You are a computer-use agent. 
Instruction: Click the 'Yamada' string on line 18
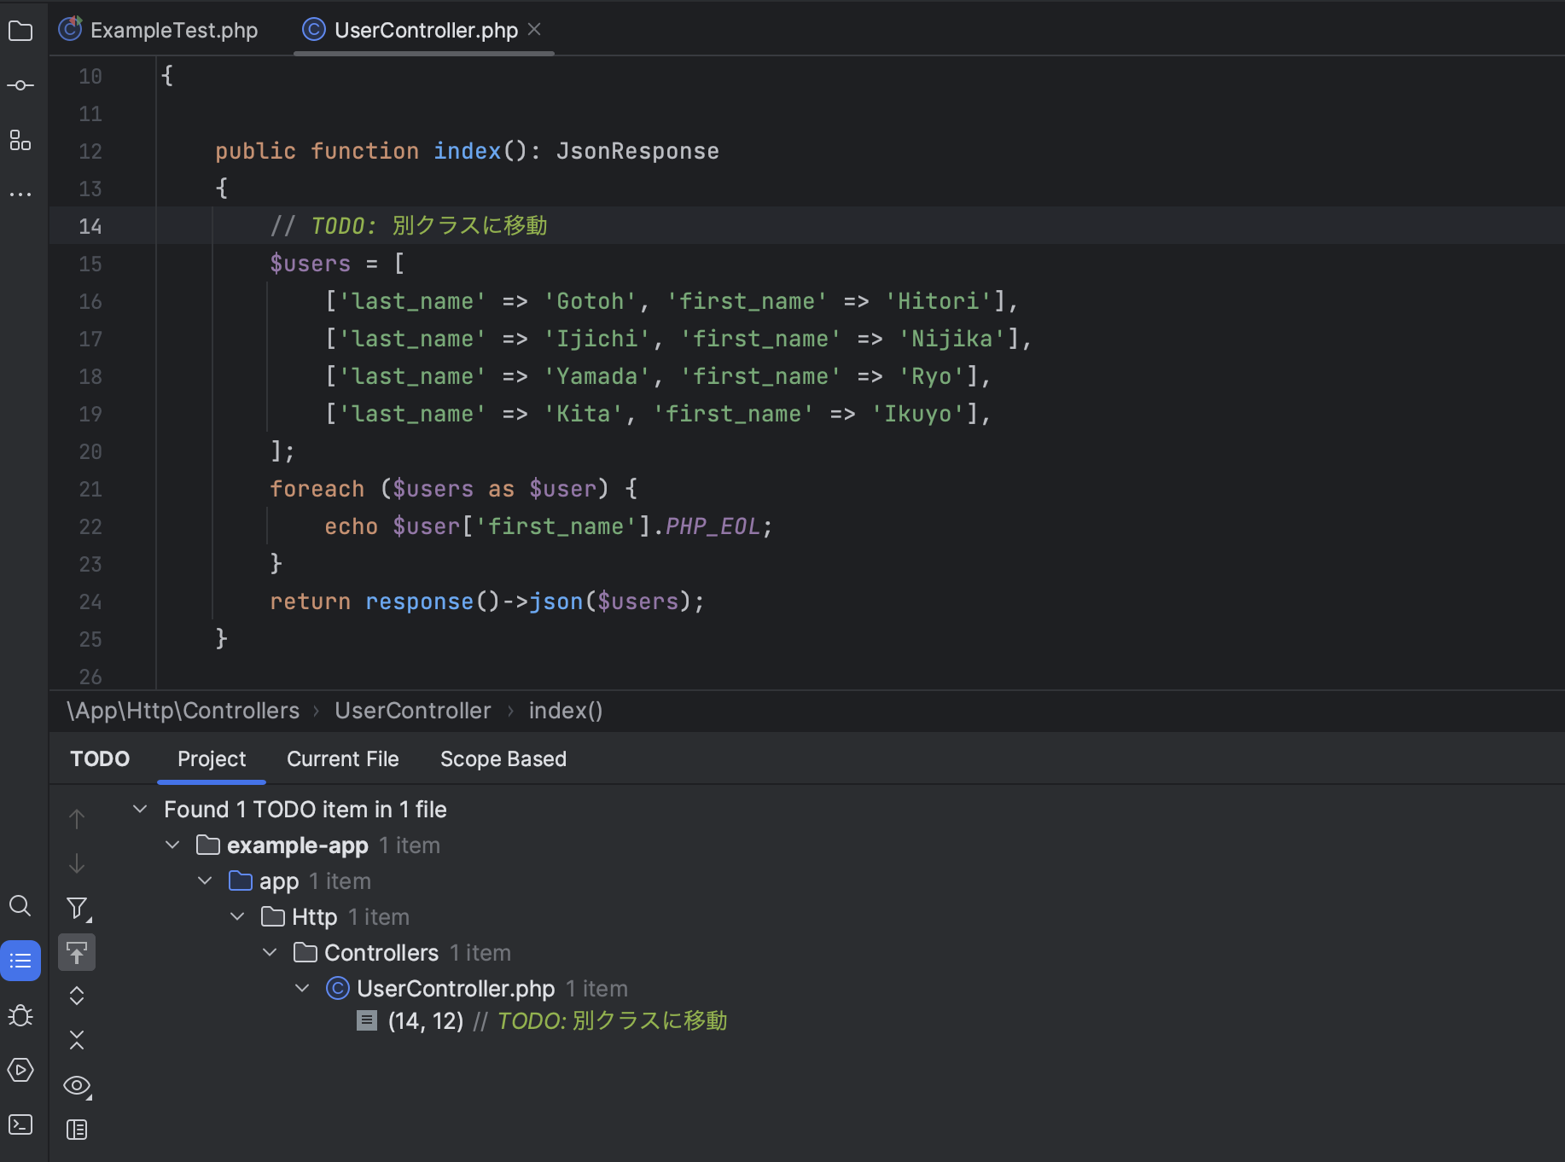tap(596, 376)
